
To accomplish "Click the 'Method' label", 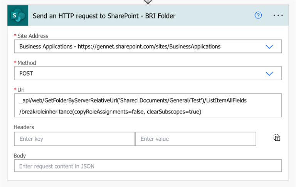I will (27, 63).
